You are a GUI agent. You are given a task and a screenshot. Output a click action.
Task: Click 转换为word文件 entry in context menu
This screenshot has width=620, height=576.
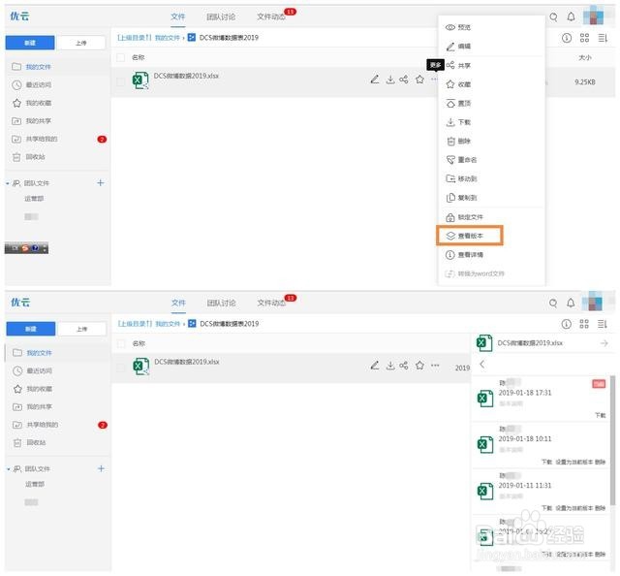coord(475,273)
